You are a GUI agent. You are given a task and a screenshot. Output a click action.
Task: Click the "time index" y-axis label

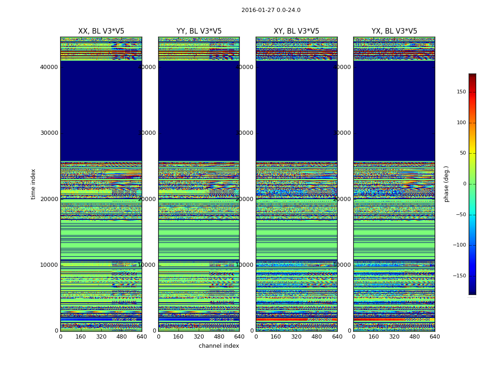(33, 184)
